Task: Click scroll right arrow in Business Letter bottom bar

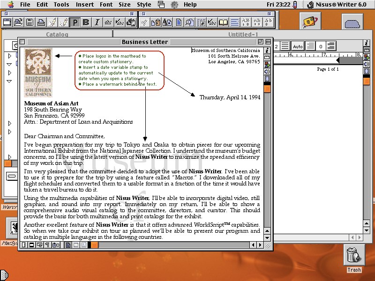Action: pos(260,245)
